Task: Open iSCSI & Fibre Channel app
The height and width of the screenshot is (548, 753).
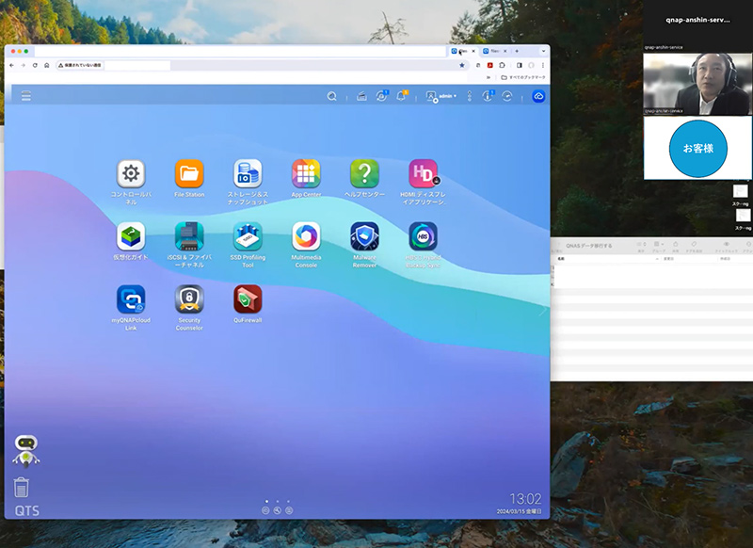Action: coord(189,236)
